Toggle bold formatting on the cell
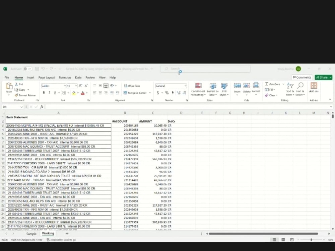The width and height of the screenshot is (335, 251). coord(44,92)
